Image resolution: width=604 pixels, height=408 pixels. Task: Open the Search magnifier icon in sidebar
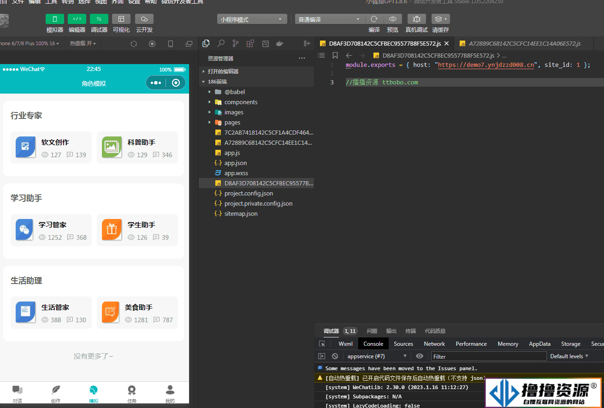pos(221,43)
